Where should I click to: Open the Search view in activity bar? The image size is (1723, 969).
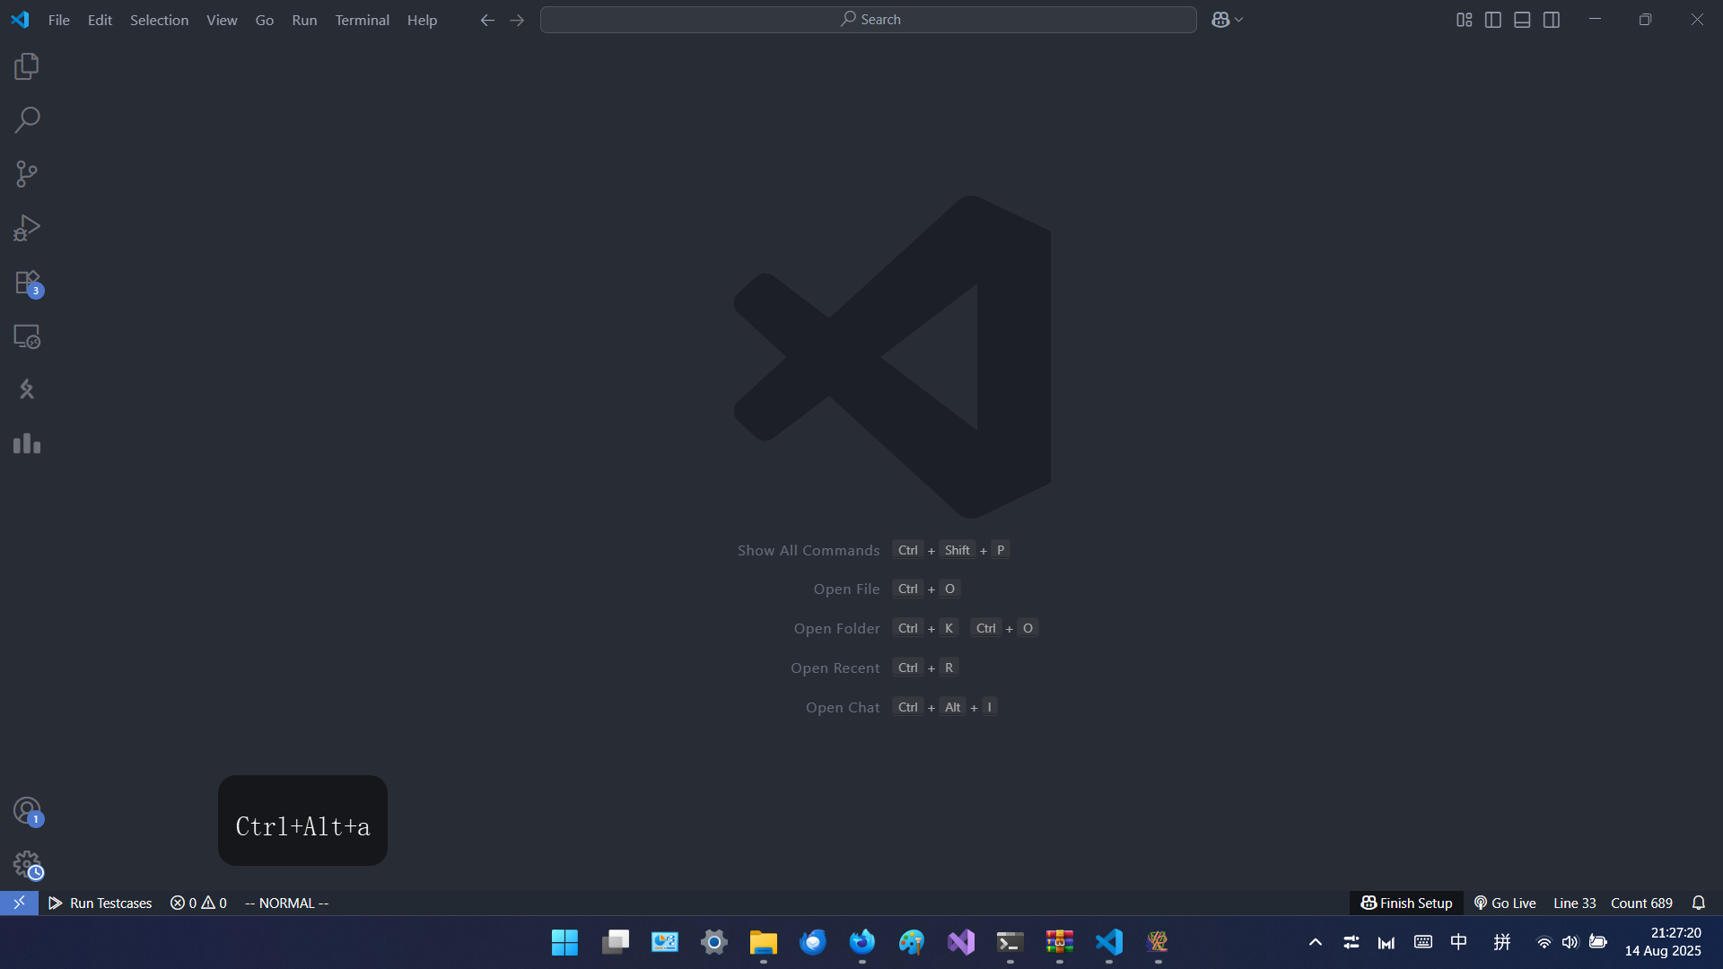point(27,120)
